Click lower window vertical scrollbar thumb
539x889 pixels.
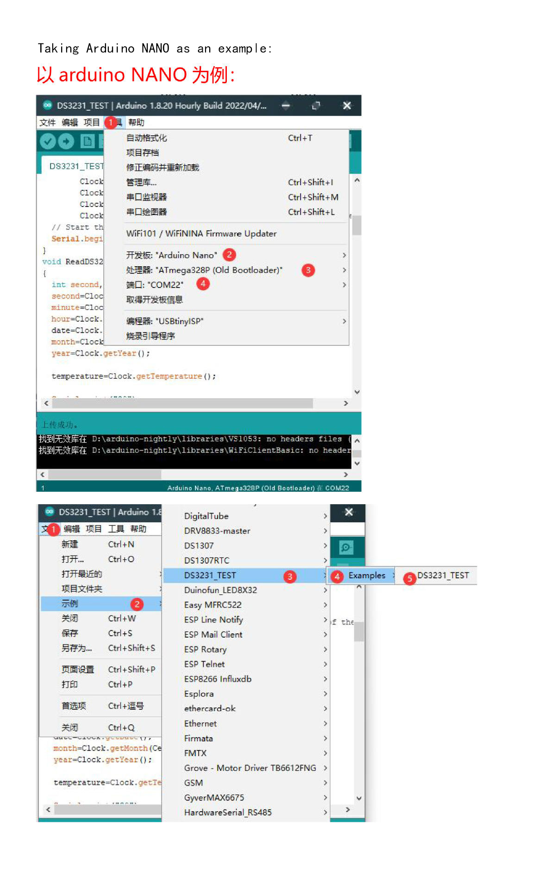point(359,632)
